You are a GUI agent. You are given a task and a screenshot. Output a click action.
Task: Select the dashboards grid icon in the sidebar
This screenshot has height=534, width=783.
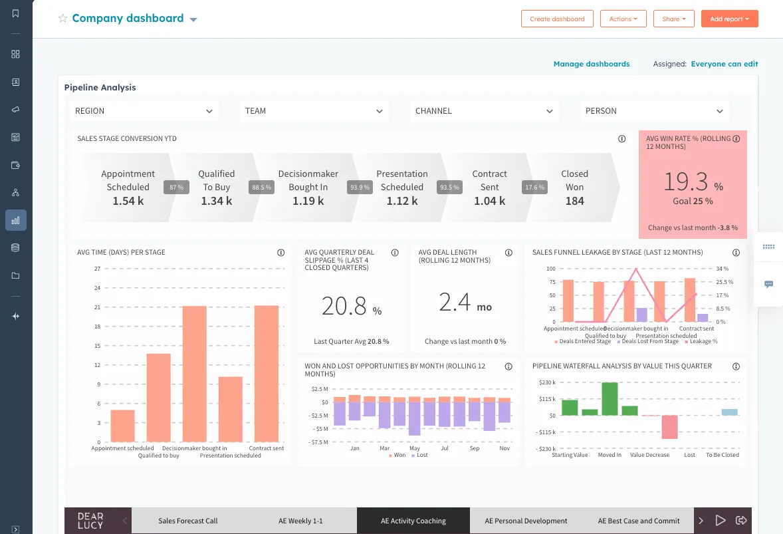click(x=15, y=54)
